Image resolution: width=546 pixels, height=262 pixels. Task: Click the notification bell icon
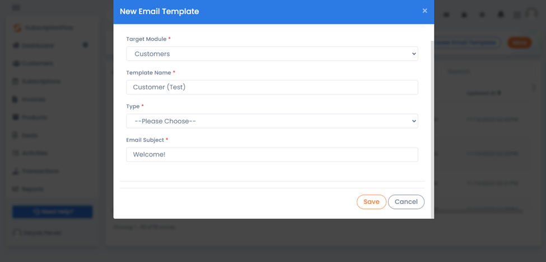coord(501,15)
